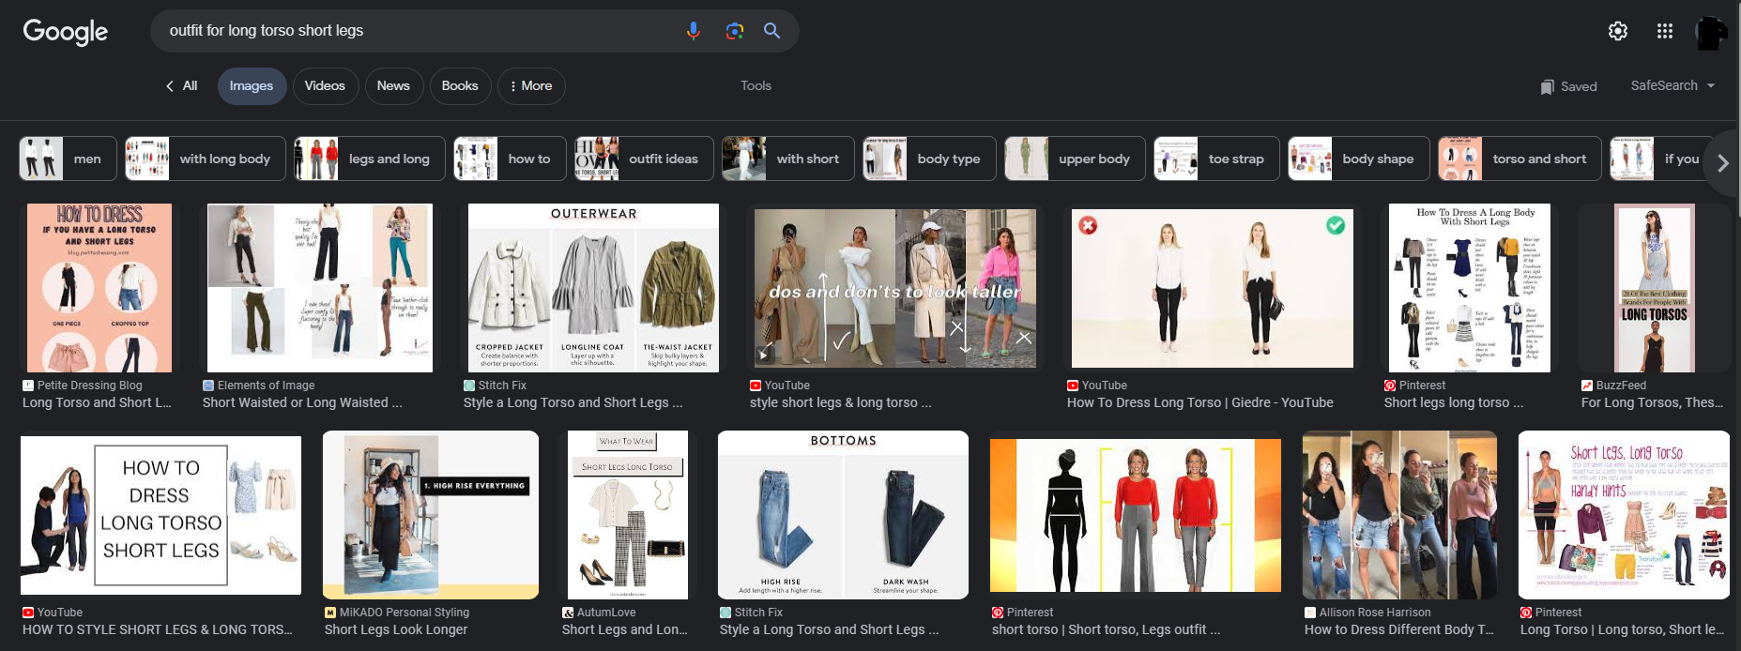This screenshot has height=651, width=1741.
Task: Open the OUTERWEAR jackets image result
Action: click(593, 288)
